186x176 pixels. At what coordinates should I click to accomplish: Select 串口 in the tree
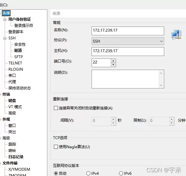pyautogui.click(x=12, y=75)
